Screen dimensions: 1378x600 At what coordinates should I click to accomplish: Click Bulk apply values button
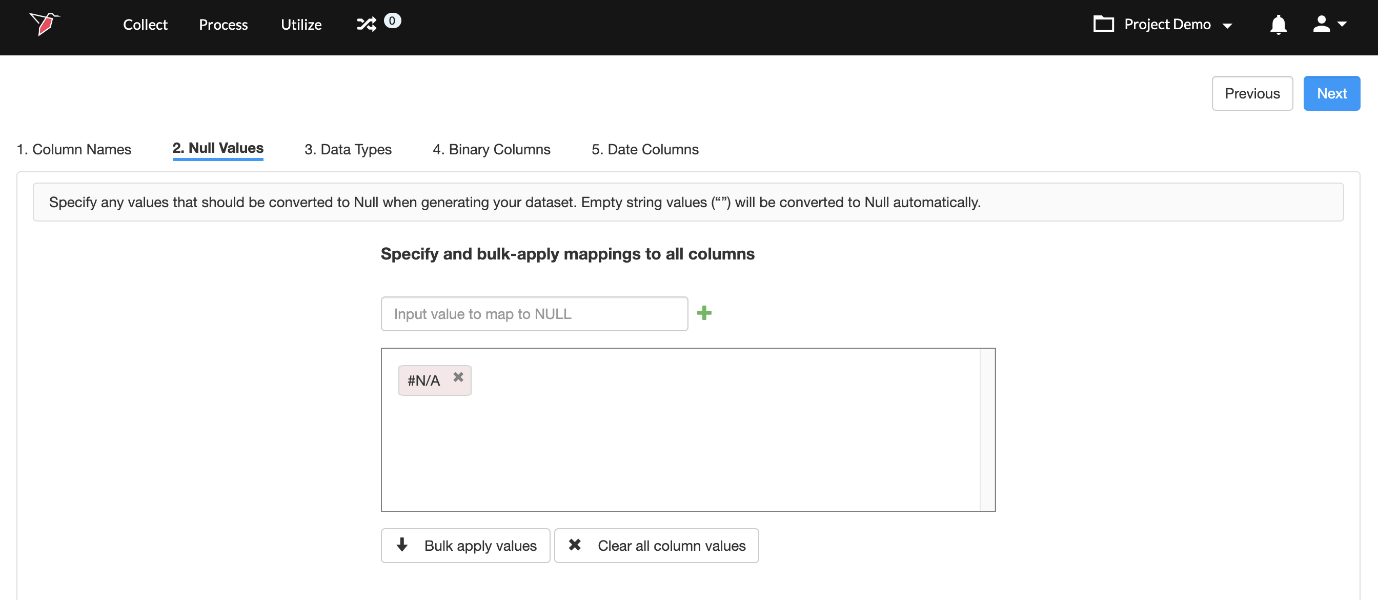click(x=465, y=546)
